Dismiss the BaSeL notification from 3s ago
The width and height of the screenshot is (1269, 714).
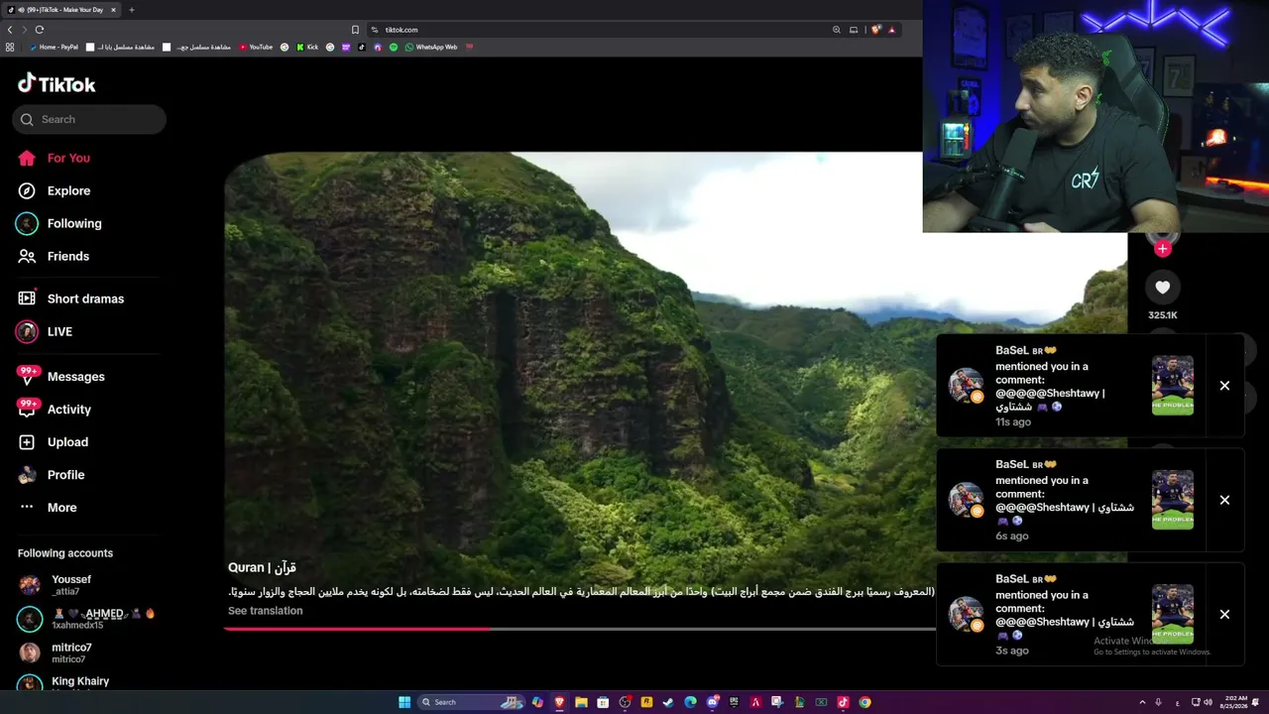[x=1224, y=615]
